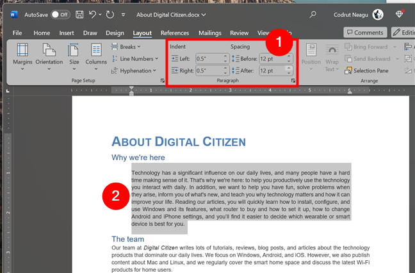The width and height of the screenshot is (415, 273).
Task: Switch to the Design tab
Action: 115,33
